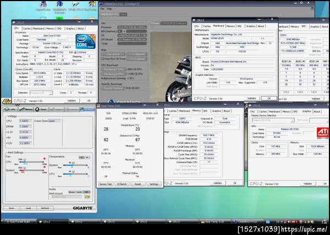Screen dimensions: 330x235
Task: Click To Clipboard in Cinebench
Action: tap(136, 54)
